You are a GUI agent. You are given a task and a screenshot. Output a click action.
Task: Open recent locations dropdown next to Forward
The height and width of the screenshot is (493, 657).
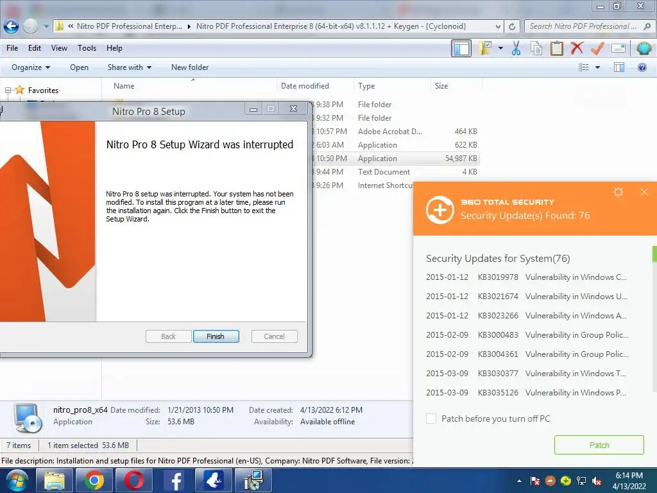click(x=46, y=26)
